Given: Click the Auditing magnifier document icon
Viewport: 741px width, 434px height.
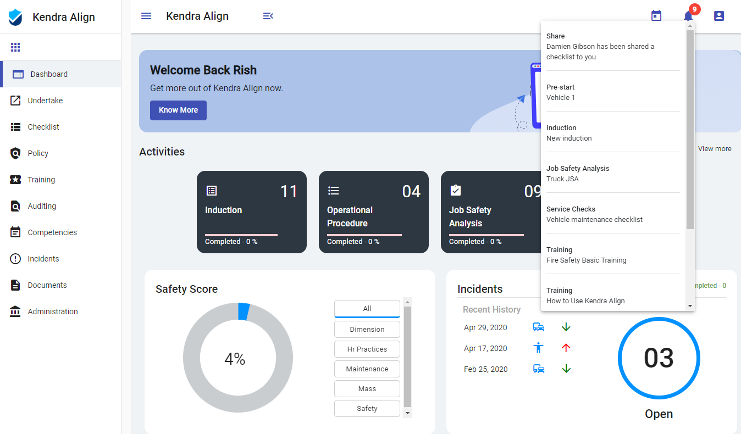Looking at the screenshot, I should [x=15, y=206].
